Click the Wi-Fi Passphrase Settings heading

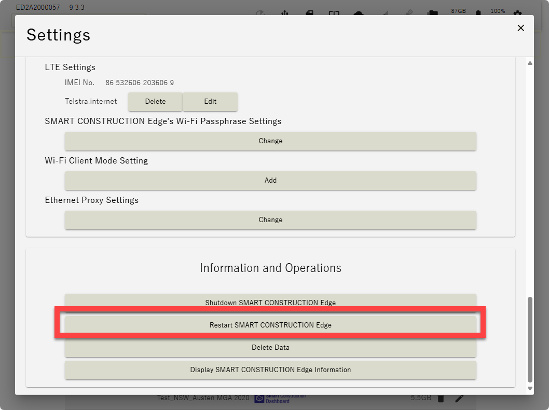(x=163, y=121)
